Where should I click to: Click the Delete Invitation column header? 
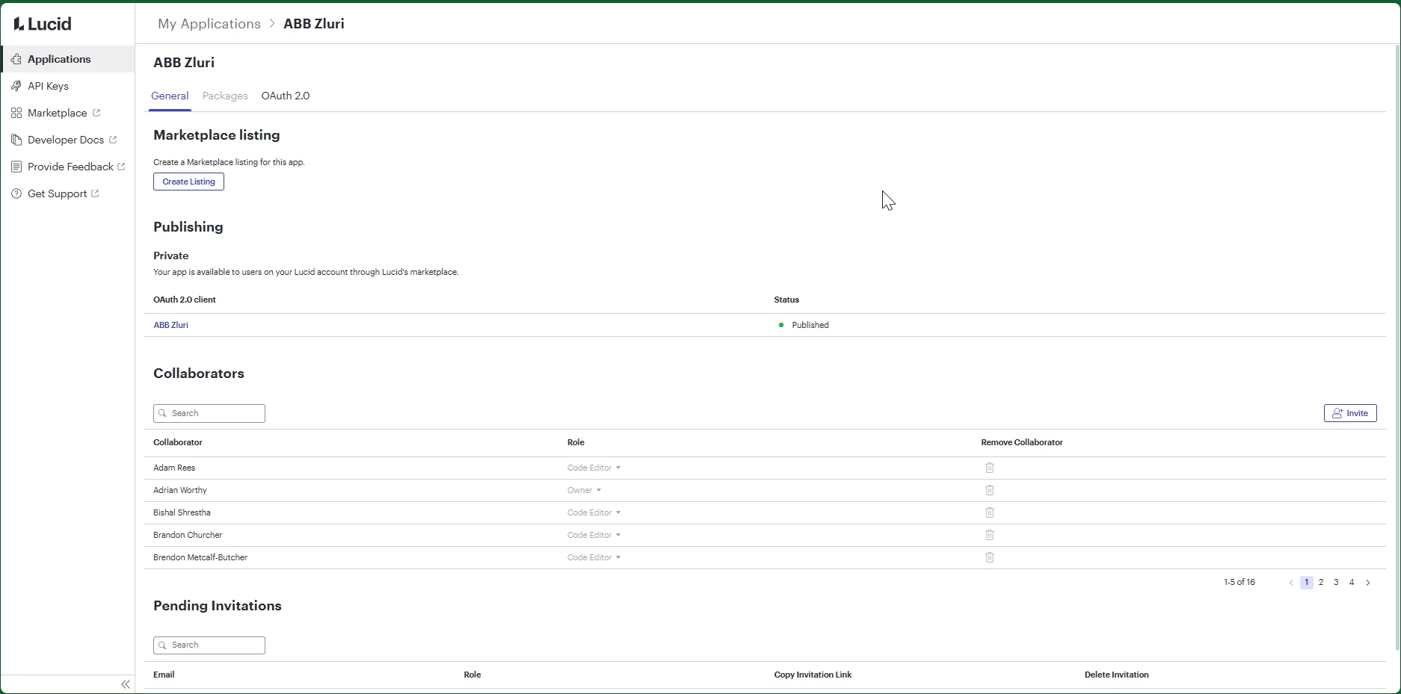1117,675
